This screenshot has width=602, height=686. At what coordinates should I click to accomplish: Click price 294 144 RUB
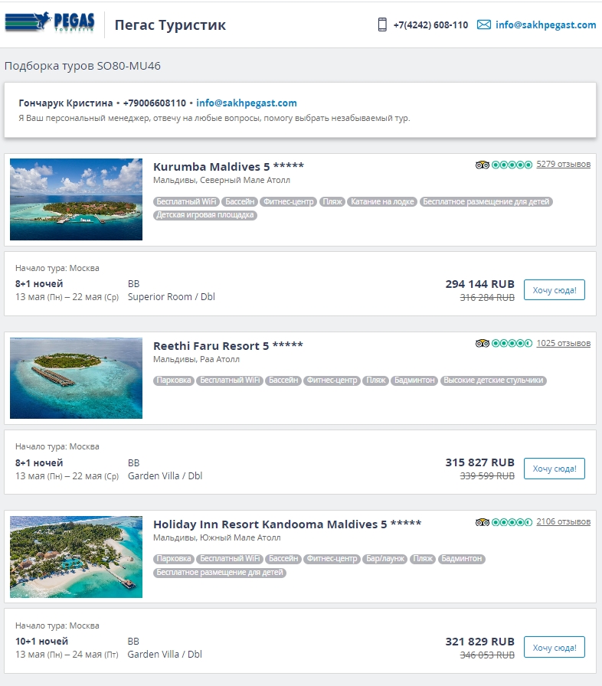479,284
